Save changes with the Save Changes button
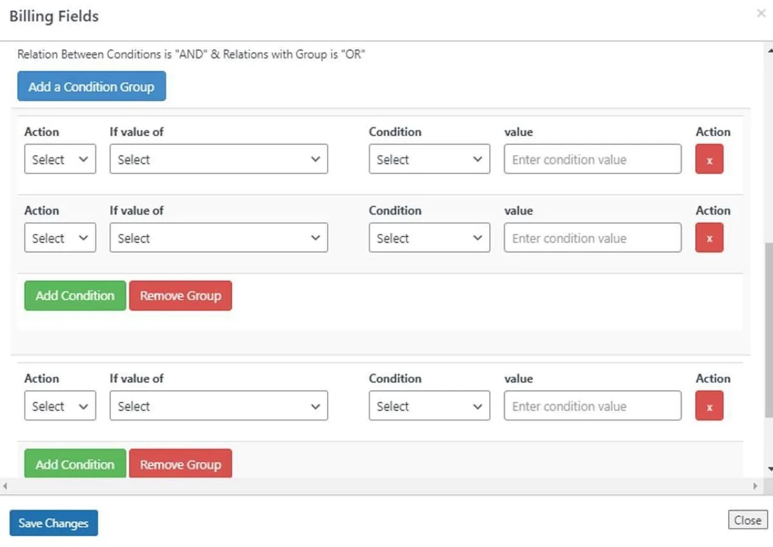The image size is (773, 547). coord(53,523)
